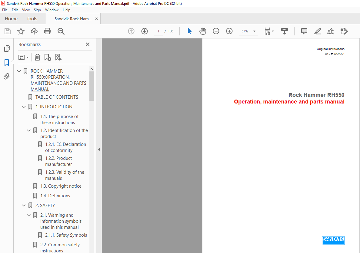Open 1.2.2. Product manufacturer bookmark
Image resolution: width=360 pixels, height=253 pixels.
coord(58,161)
